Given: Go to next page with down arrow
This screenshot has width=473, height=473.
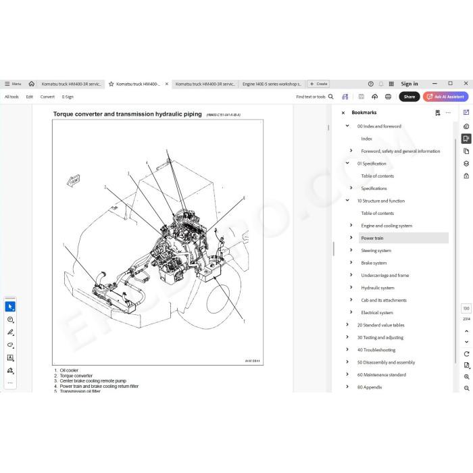Looking at the screenshot, I should (466, 342).
